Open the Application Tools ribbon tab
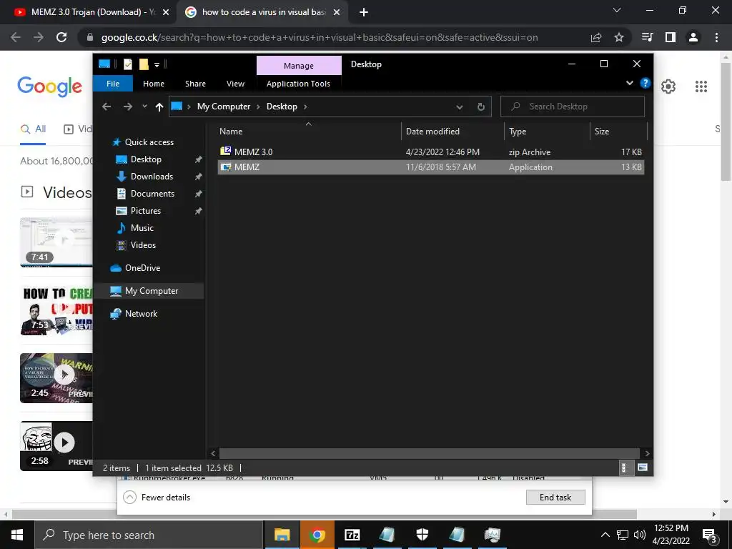 [298, 84]
